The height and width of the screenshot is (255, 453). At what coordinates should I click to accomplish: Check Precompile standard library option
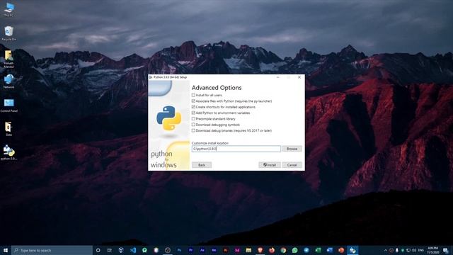point(193,119)
